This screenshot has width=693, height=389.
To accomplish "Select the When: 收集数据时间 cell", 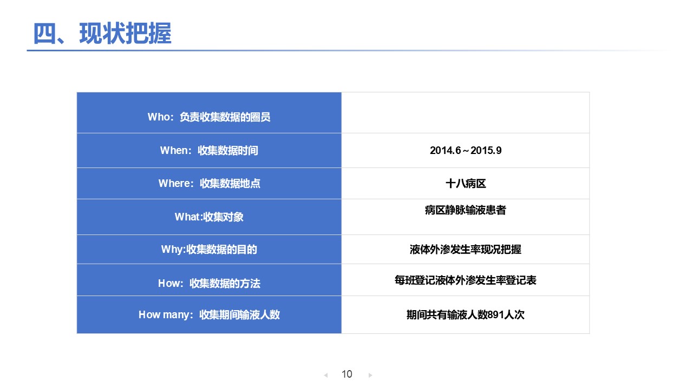I will click(x=209, y=150).
